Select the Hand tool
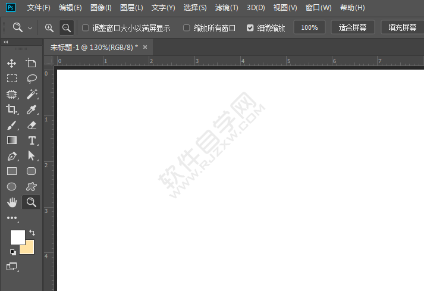Viewport: 424px width, 291px height. (11, 202)
